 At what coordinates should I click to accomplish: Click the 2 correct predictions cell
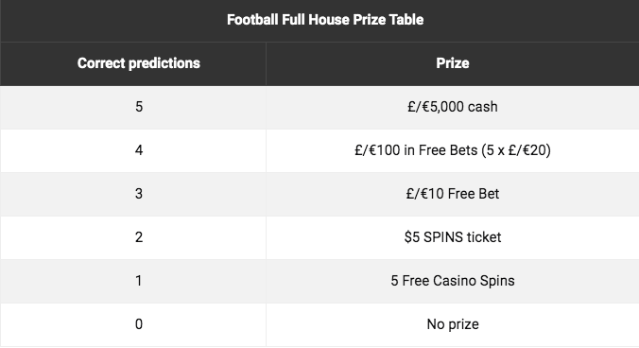click(x=133, y=237)
